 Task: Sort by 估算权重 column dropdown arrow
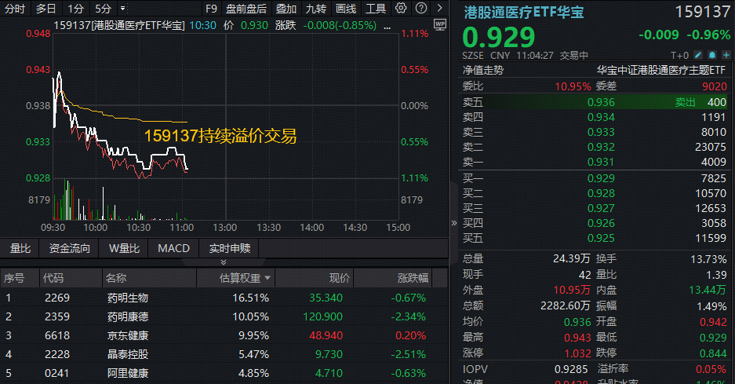click(268, 278)
